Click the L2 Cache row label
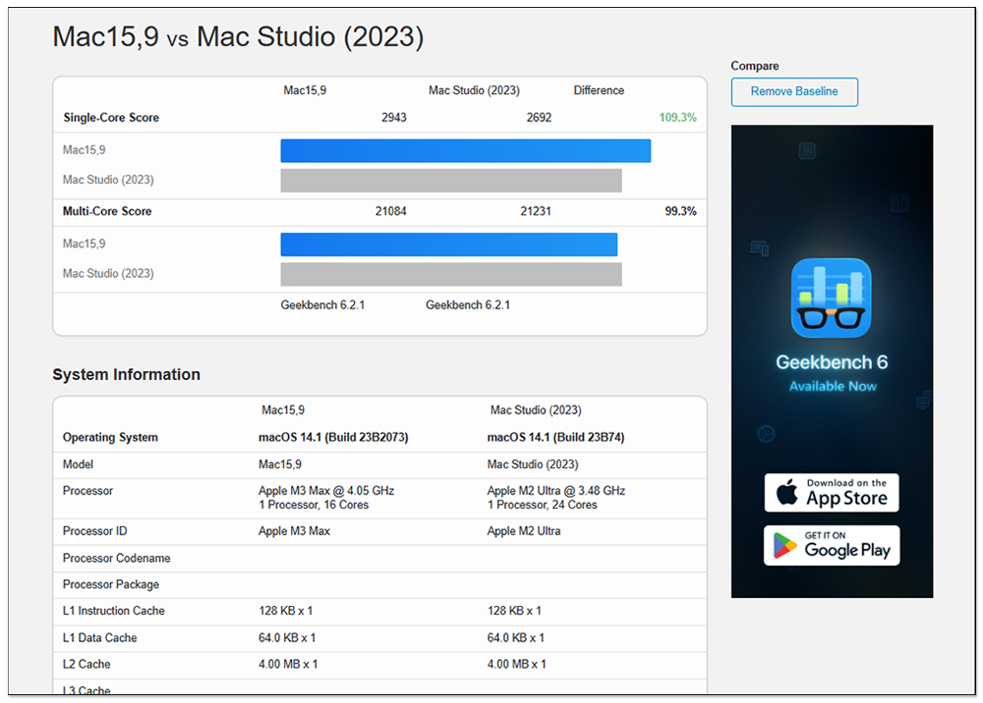Screen dimensions: 983x703 click(x=87, y=664)
